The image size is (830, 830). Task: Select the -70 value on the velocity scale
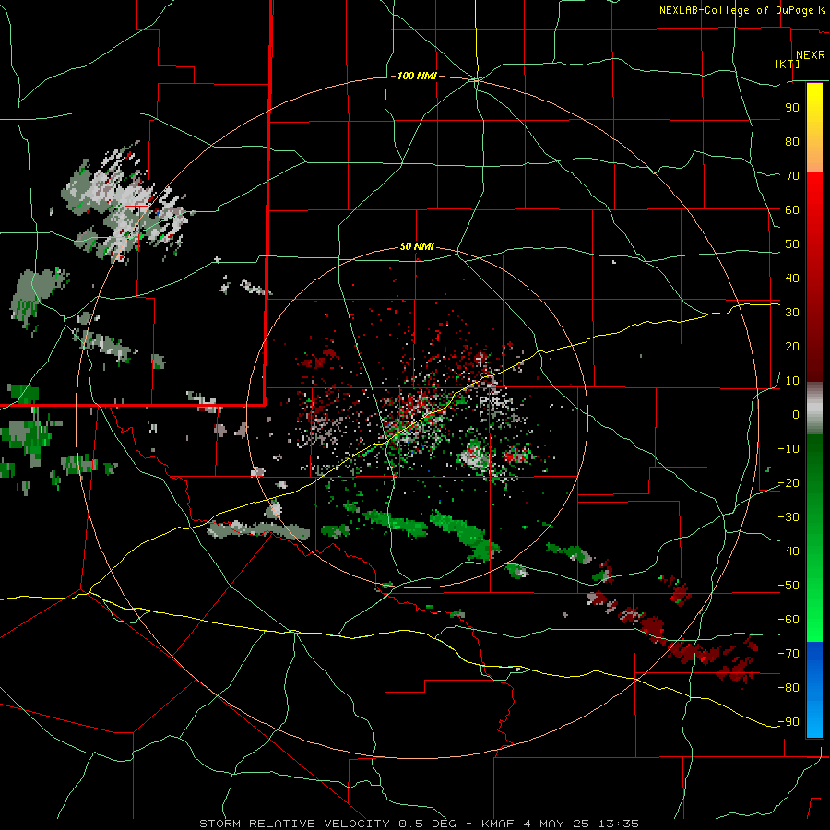[x=788, y=654]
